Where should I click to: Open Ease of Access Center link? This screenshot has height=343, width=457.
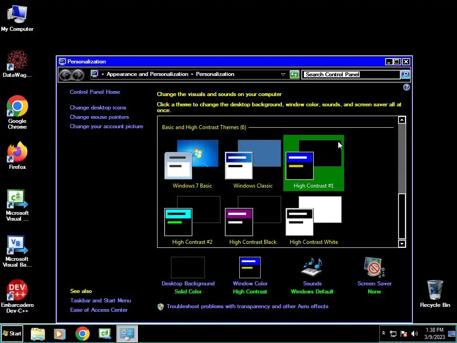(x=99, y=310)
